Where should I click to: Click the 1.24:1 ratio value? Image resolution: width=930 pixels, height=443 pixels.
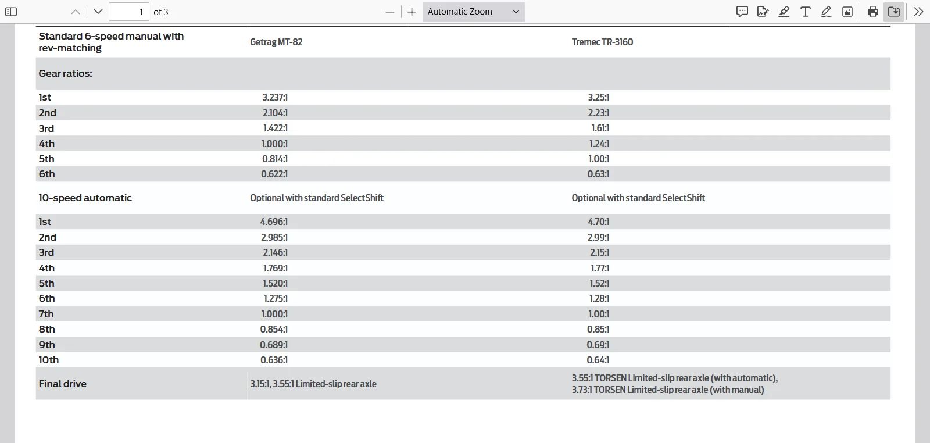tap(599, 144)
